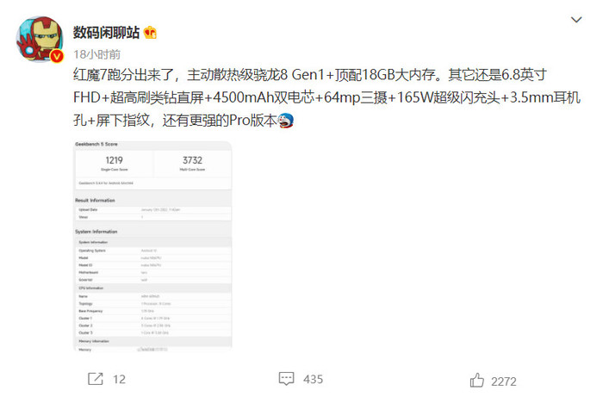Click the Geekbench 5 Score title in image

click(96, 144)
